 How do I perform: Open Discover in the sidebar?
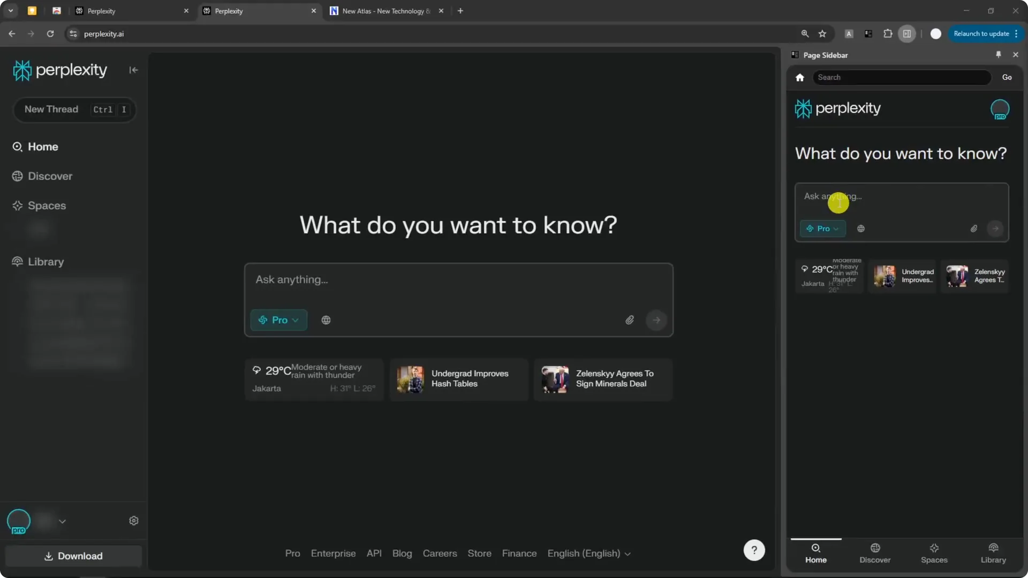[50, 176]
